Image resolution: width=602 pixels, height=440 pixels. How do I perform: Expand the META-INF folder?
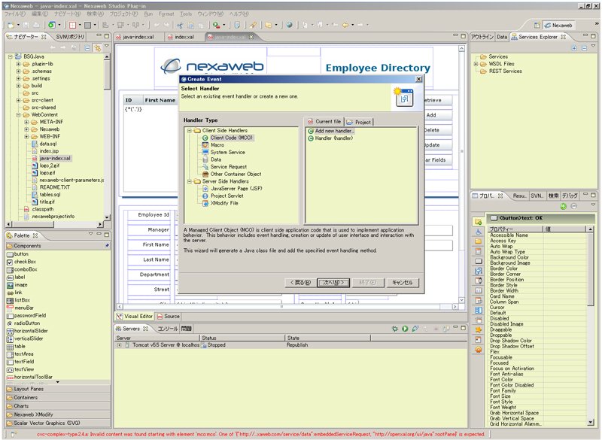[26, 122]
